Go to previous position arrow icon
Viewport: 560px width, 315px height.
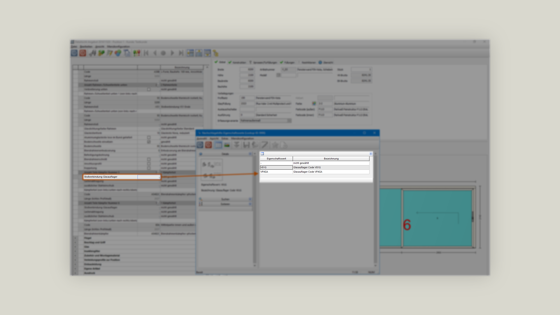[x=155, y=53]
